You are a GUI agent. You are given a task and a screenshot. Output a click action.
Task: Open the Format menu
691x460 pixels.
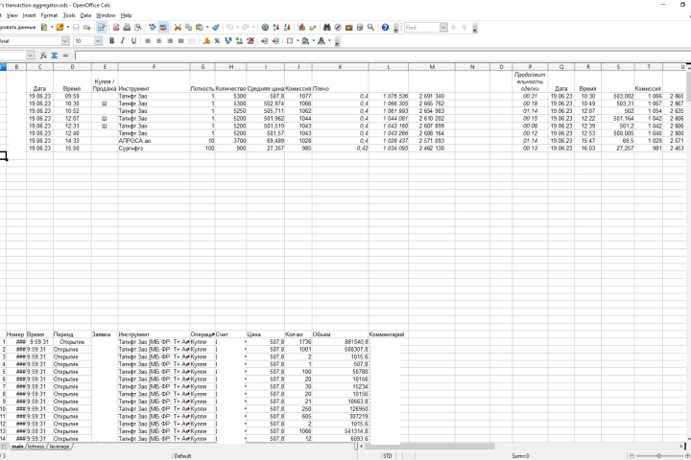click(49, 15)
